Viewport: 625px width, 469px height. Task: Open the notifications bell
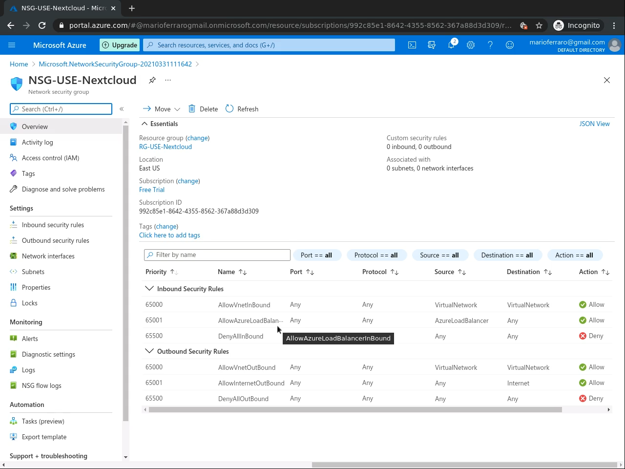click(x=451, y=45)
